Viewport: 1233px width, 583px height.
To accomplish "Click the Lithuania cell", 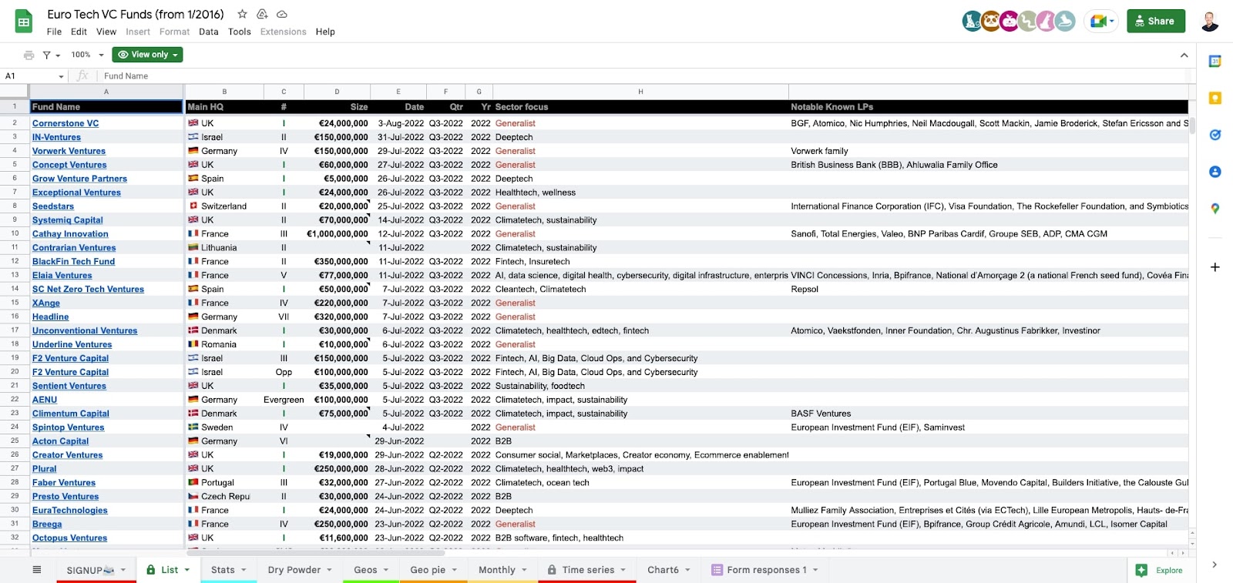I will (x=224, y=248).
